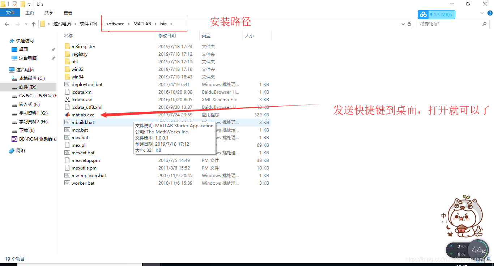Sort by 大小 column header
This screenshot has width=494, height=266.
(250, 35)
